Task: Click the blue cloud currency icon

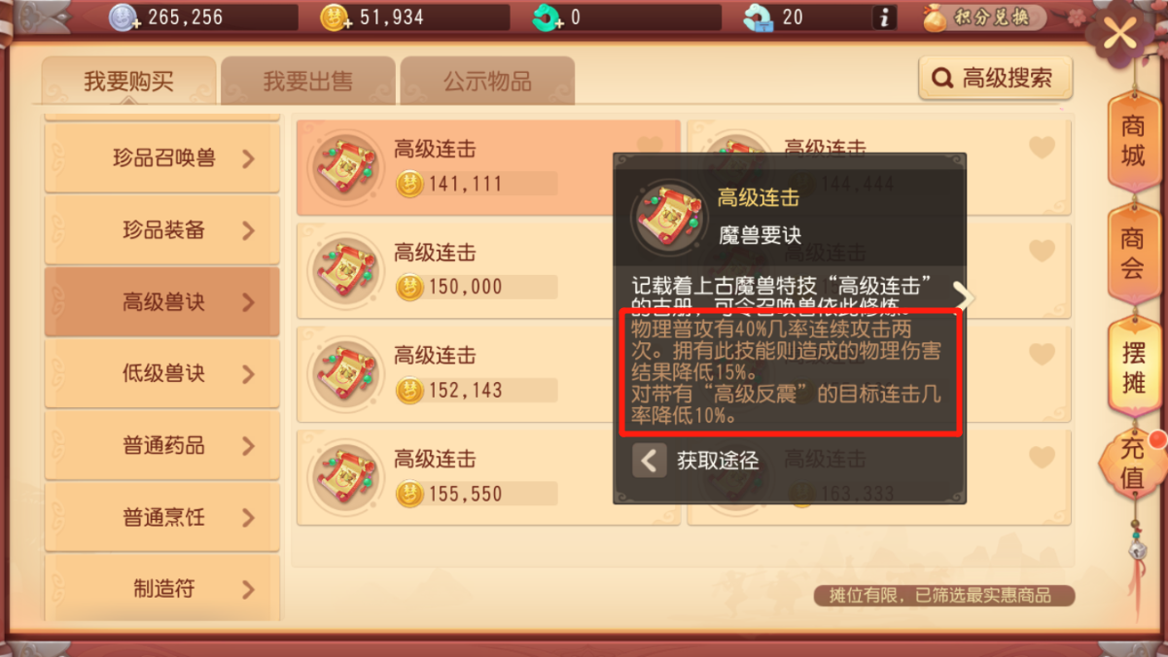Action: [759, 17]
